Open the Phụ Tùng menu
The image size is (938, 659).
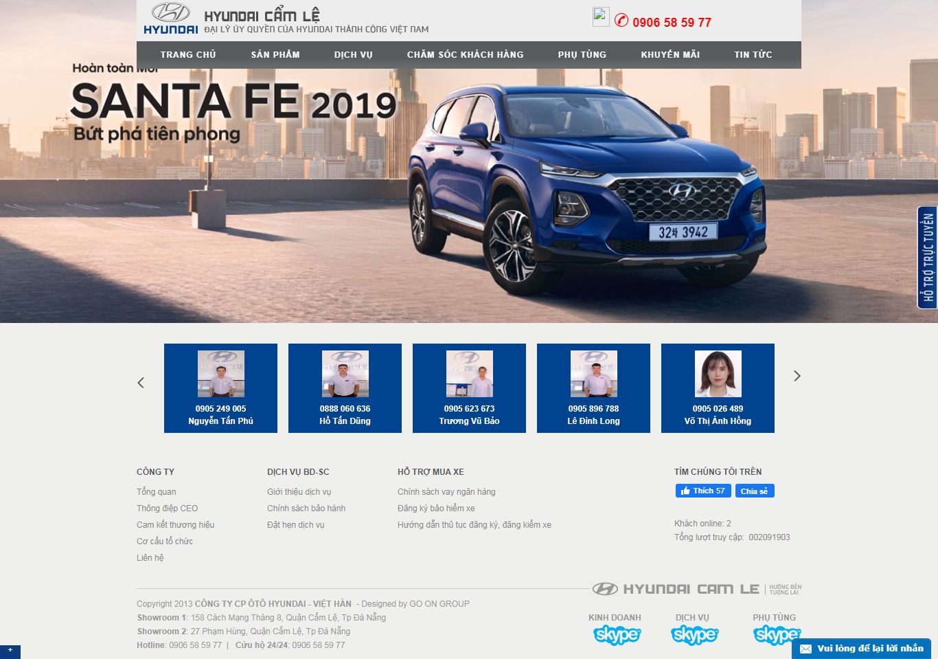(x=582, y=54)
